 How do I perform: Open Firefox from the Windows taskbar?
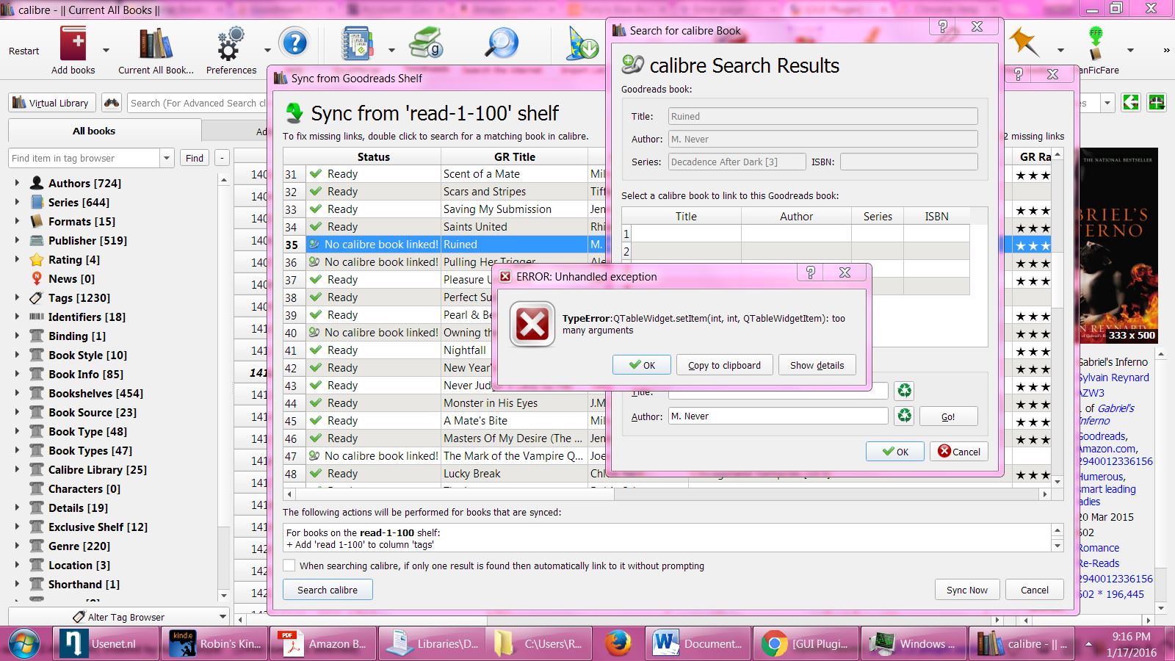click(x=618, y=643)
